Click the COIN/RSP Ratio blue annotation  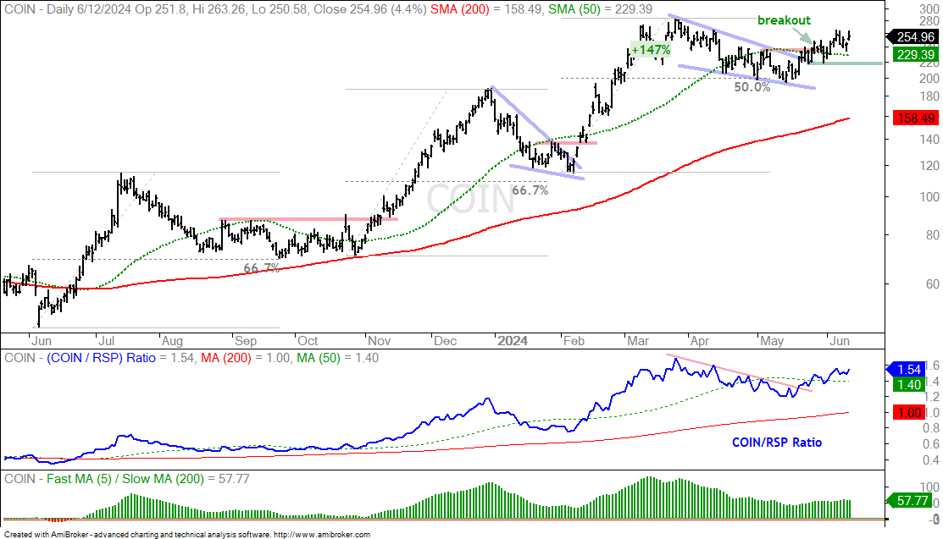(776, 443)
